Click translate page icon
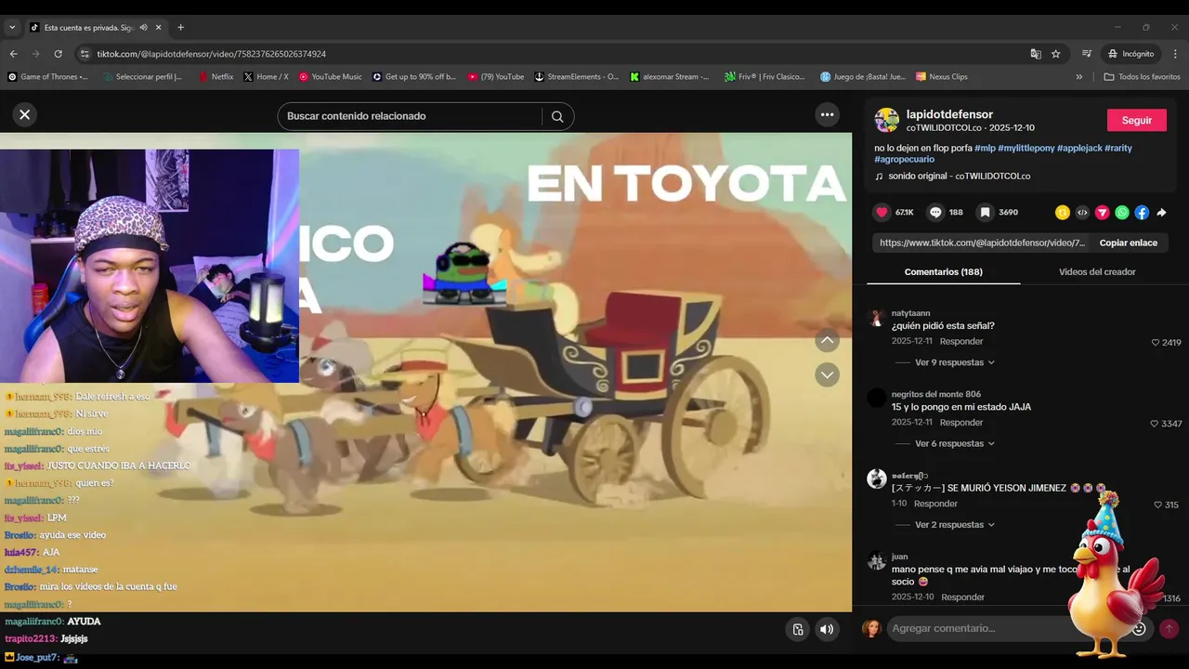Viewport: 1189px width, 669px height. [x=1036, y=54]
